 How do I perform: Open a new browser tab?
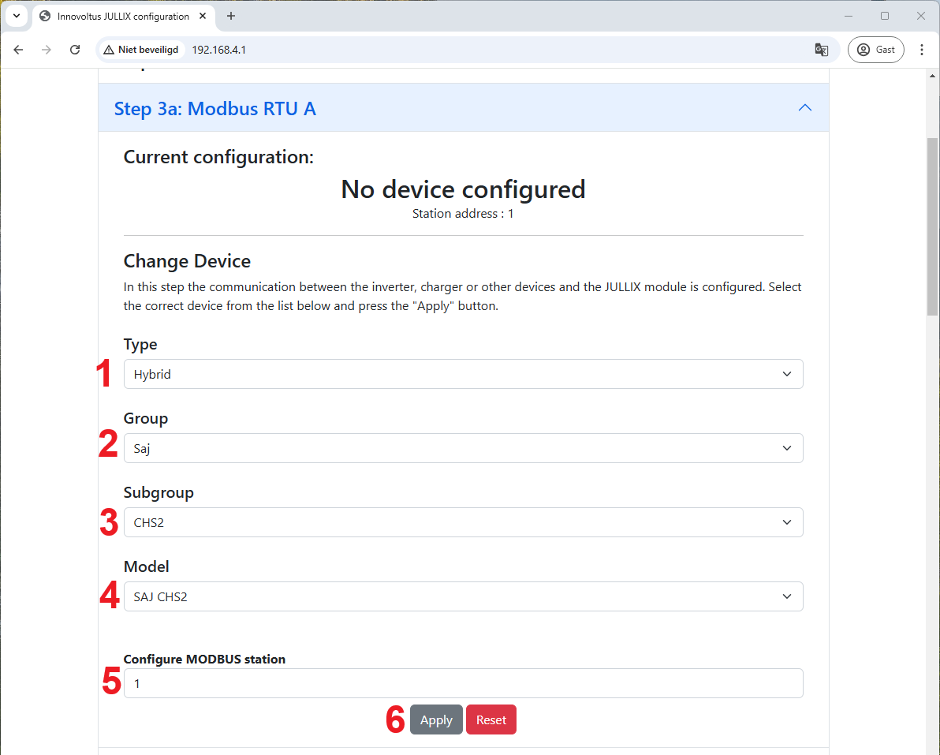coord(231,17)
